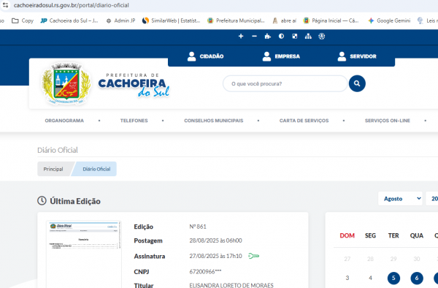The image size is (438, 288).
Task: Open Serviços On-Line menu
Action: point(388,121)
